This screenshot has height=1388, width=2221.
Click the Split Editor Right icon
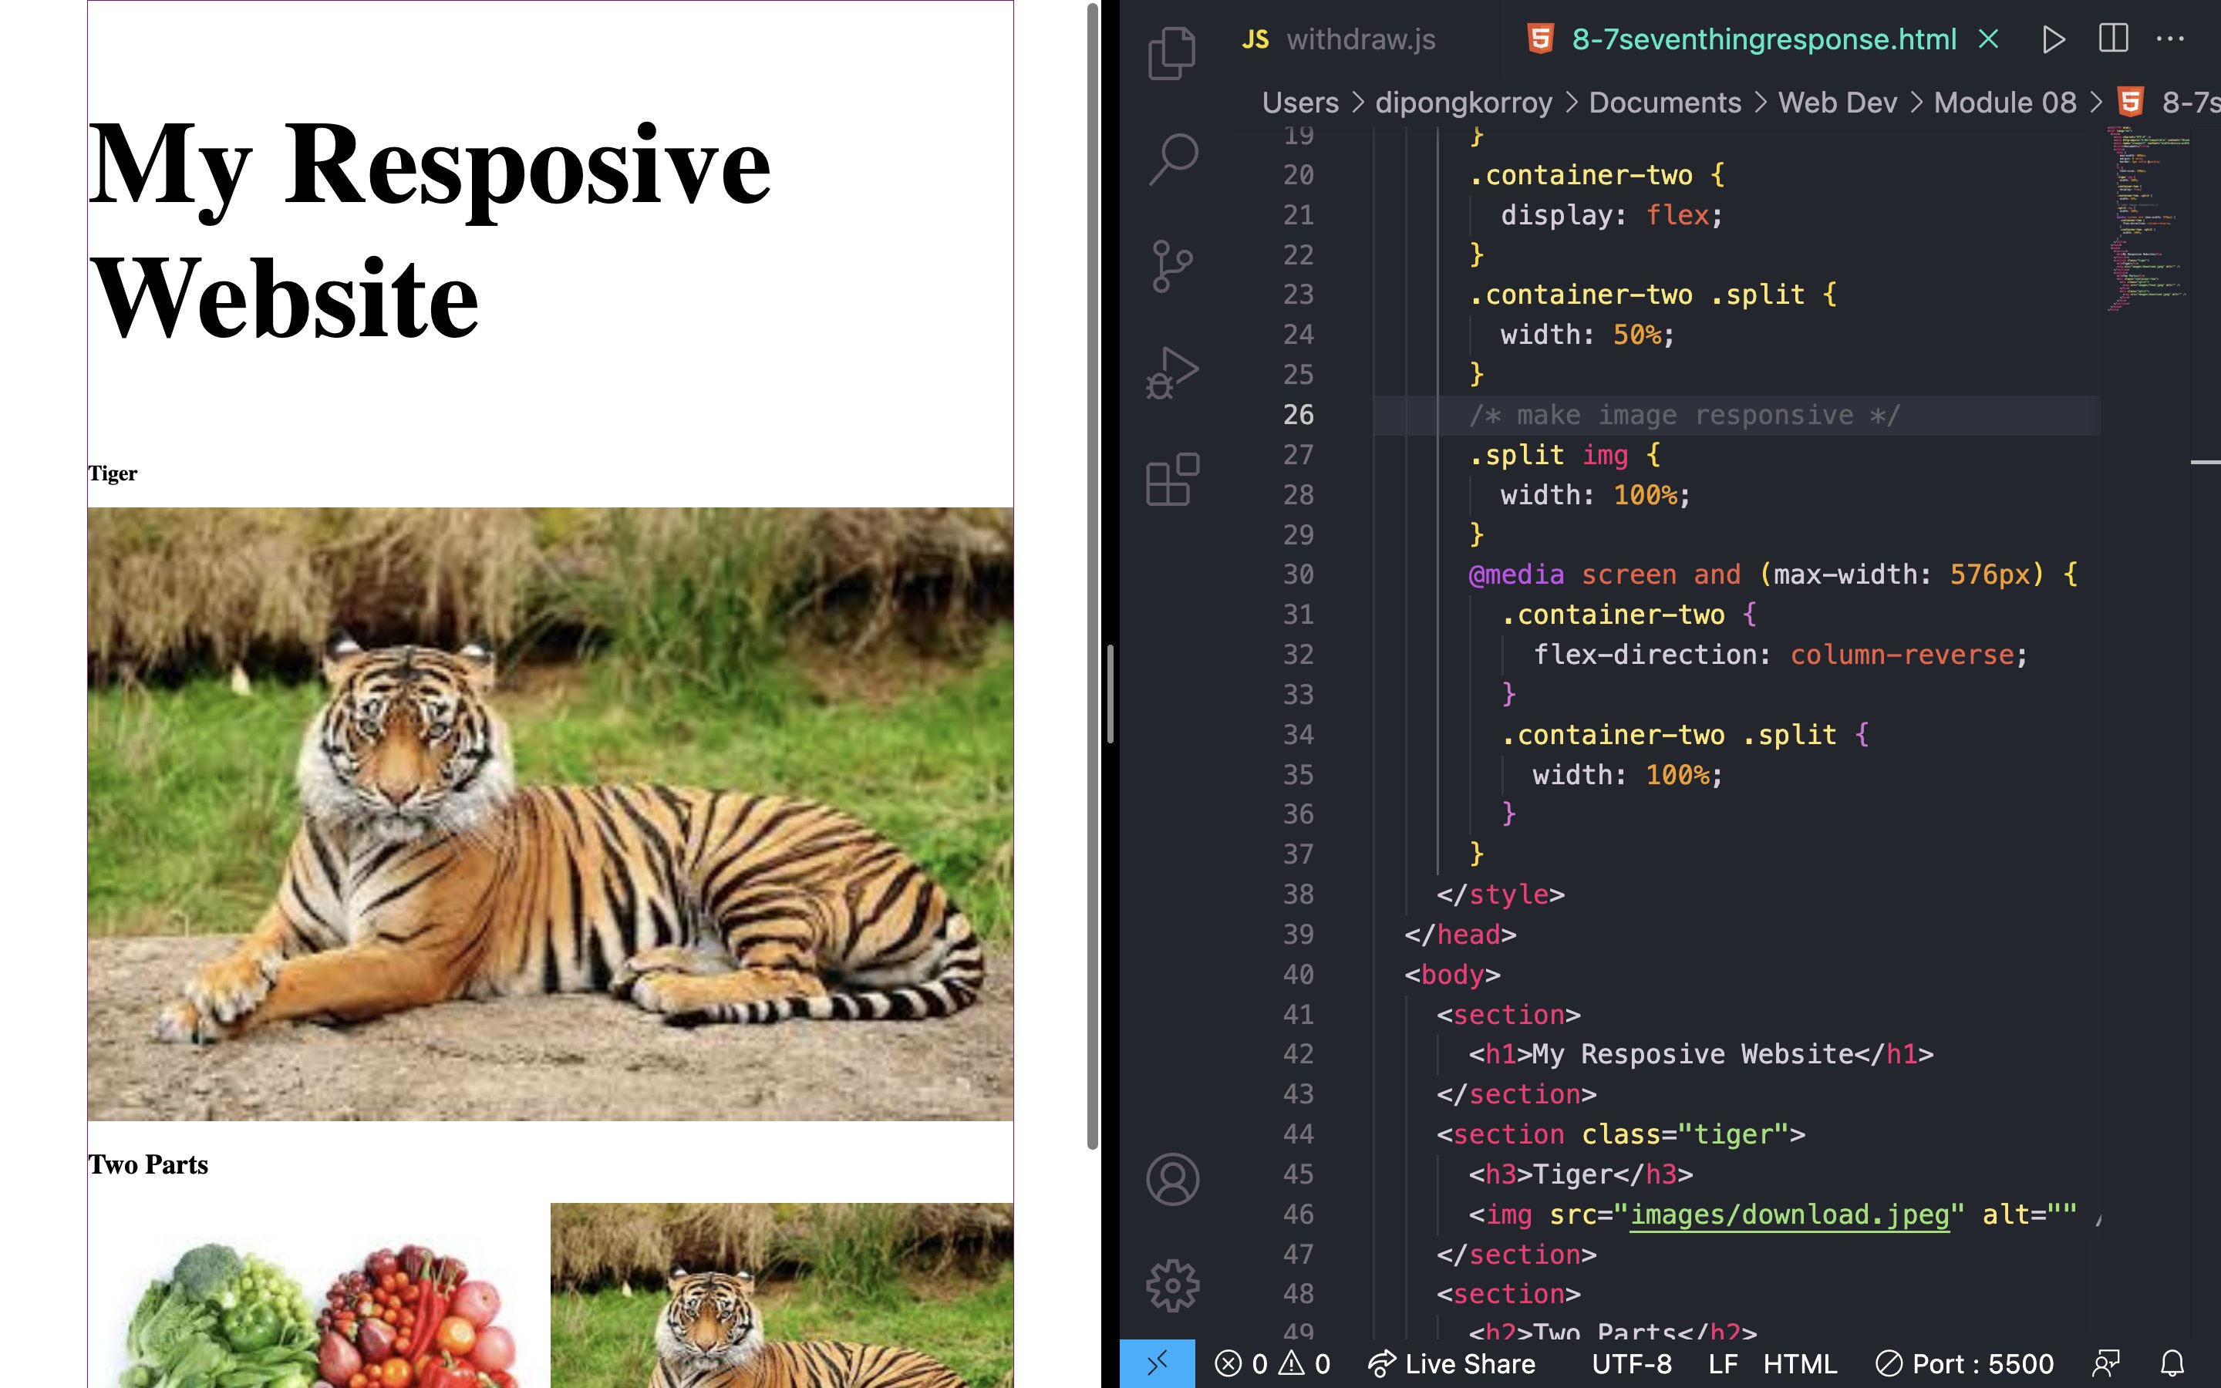click(2113, 39)
